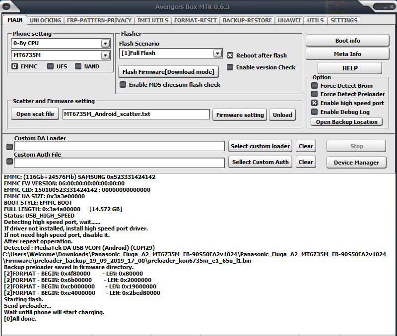
Task: Clear the Custom DA Loader field
Action: pyautogui.click(x=306, y=146)
